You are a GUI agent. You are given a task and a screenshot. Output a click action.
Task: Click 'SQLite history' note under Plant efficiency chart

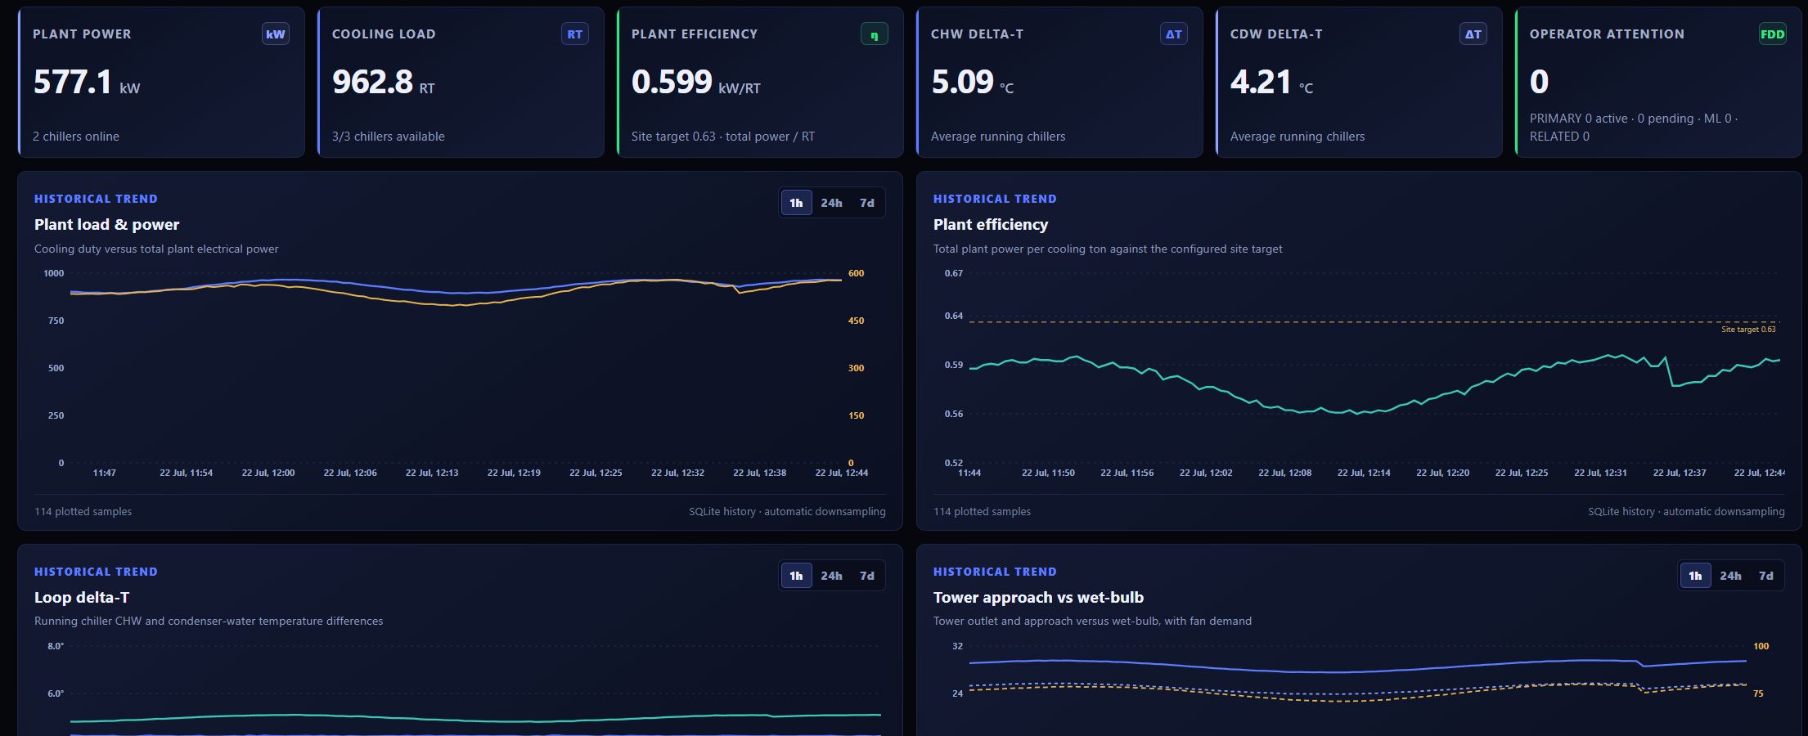(1686, 512)
